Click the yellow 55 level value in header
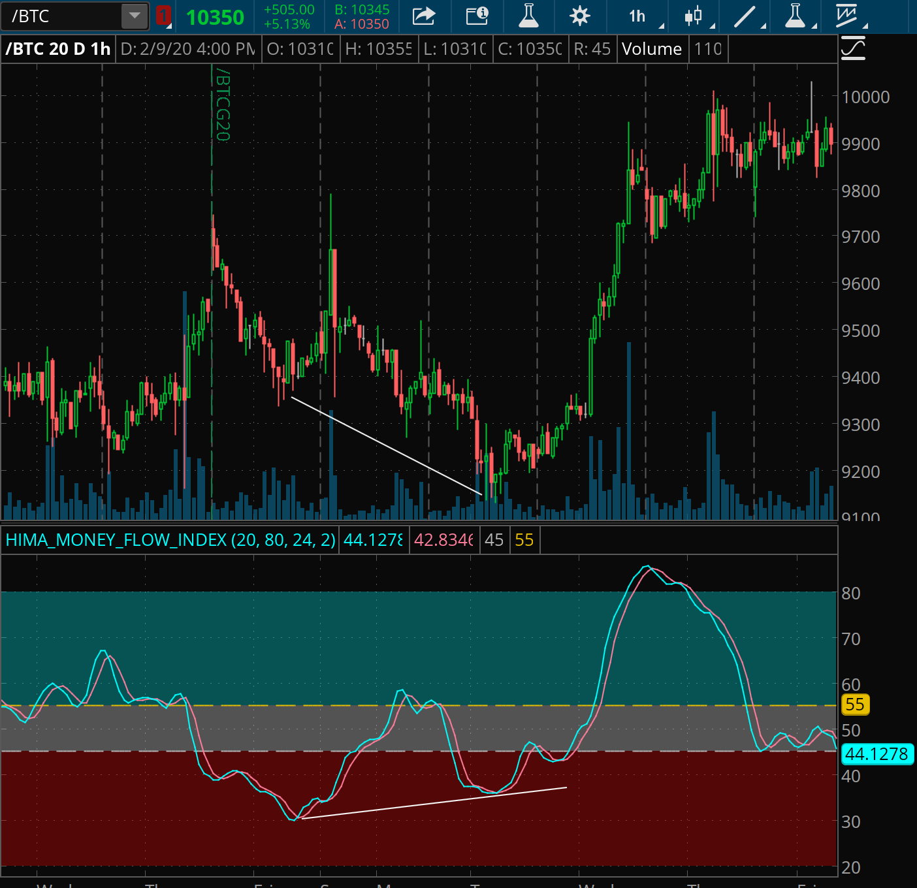917x888 pixels. pos(524,540)
